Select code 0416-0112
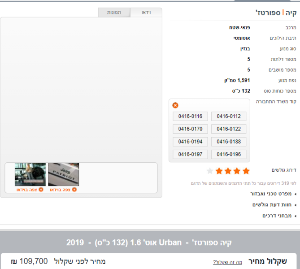The image size is (300, 269). tap(229, 116)
